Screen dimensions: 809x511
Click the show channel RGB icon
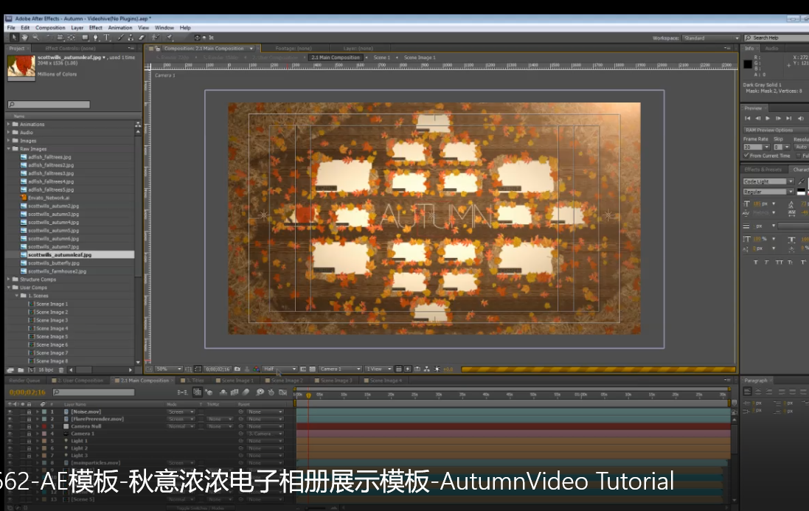[x=257, y=369]
